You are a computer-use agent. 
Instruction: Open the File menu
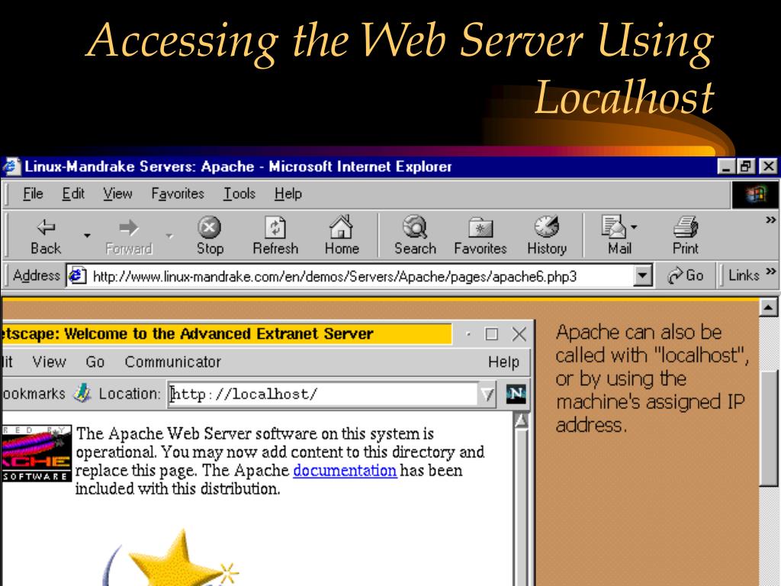[x=33, y=193]
